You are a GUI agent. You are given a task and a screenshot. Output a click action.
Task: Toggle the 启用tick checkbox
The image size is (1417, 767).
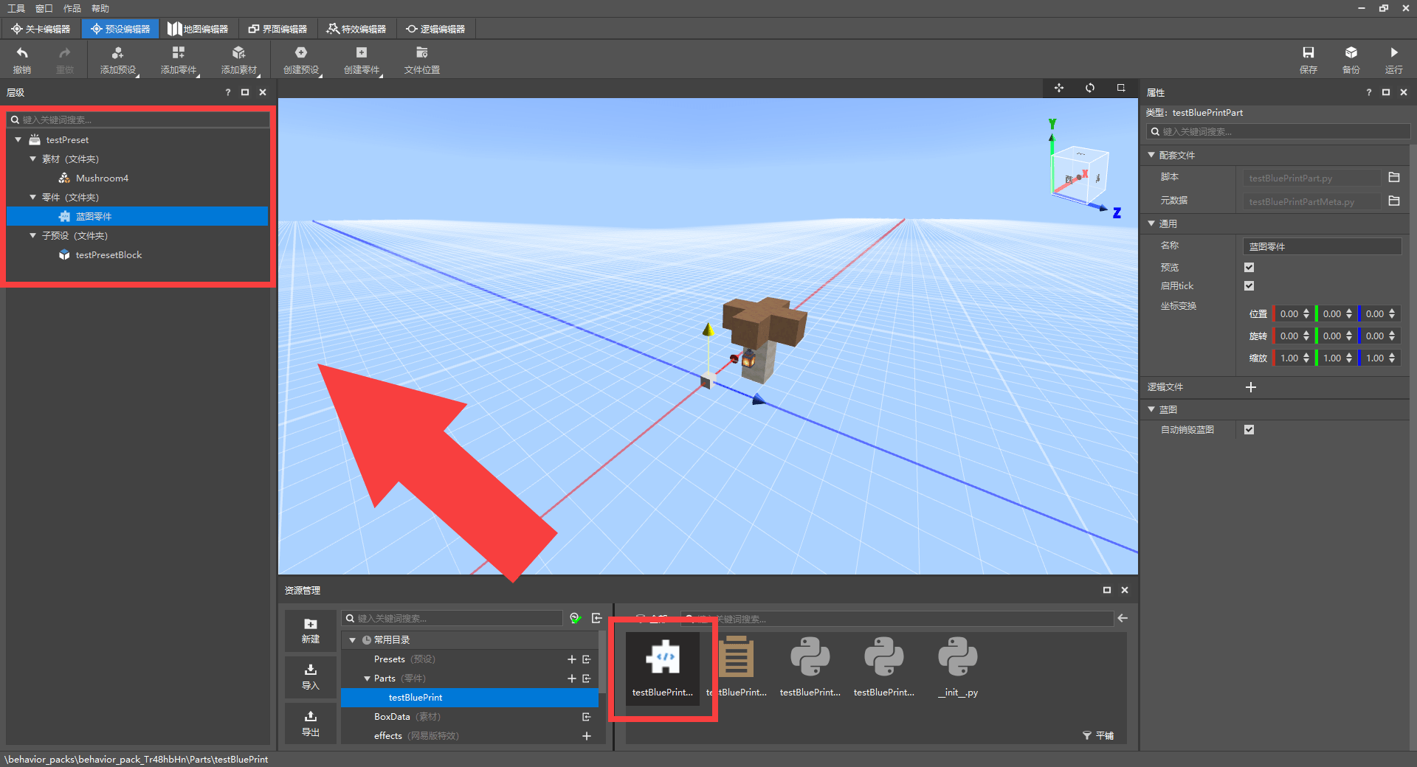[1249, 286]
